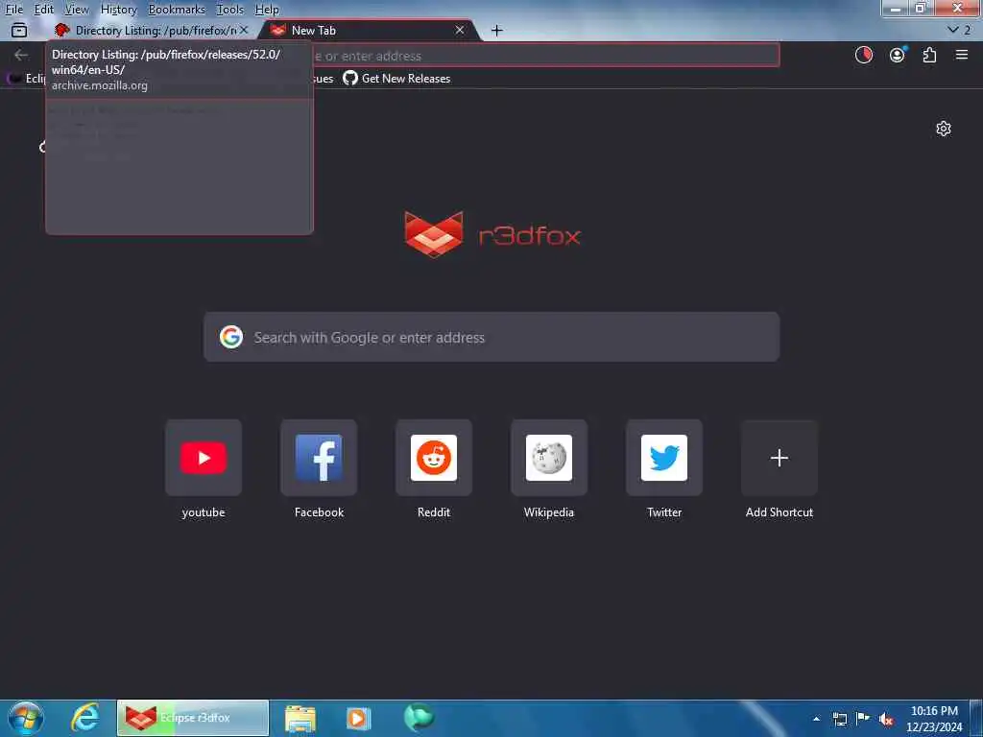983x737 pixels.
Task: Select the New Tab tab
Action: tap(370, 30)
